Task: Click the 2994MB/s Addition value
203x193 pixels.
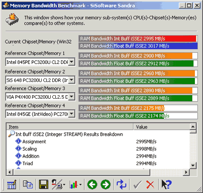Action: tap(146, 156)
